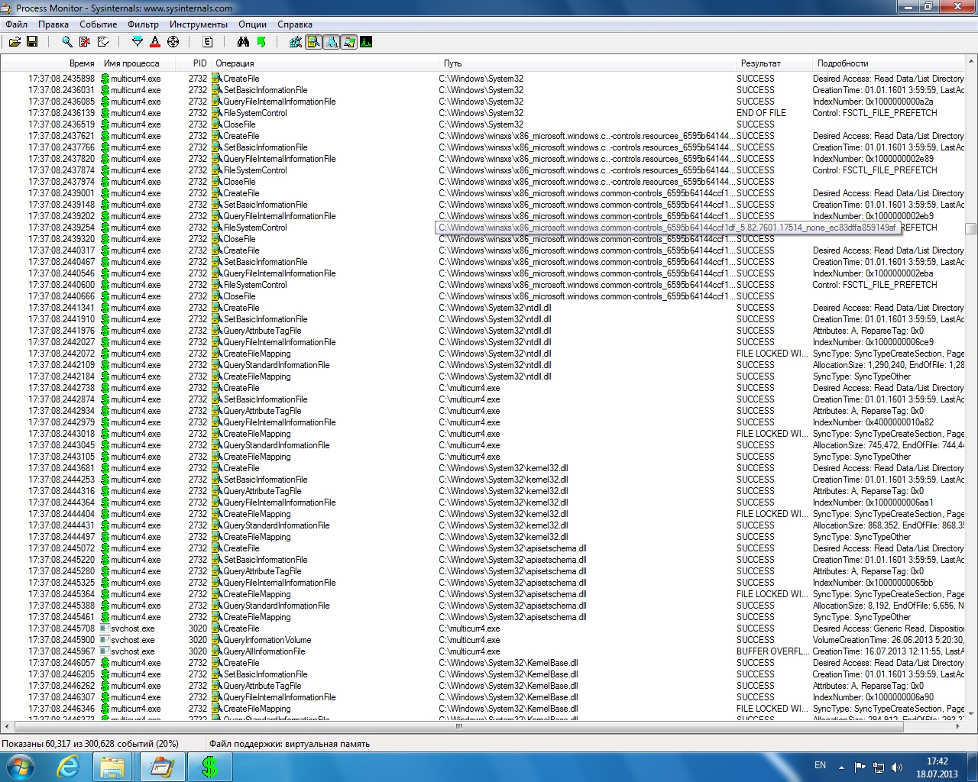This screenshot has height=782, width=978.
Task: Open the Опции menu
Action: pos(253,24)
